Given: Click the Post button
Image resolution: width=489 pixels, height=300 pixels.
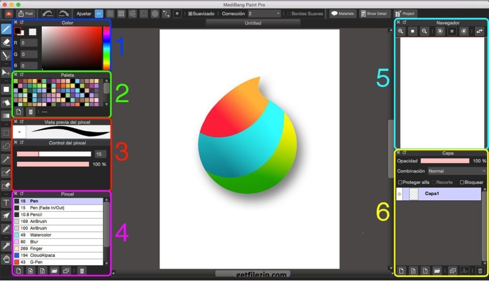Looking at the screenshot, I should click(26, 13).
